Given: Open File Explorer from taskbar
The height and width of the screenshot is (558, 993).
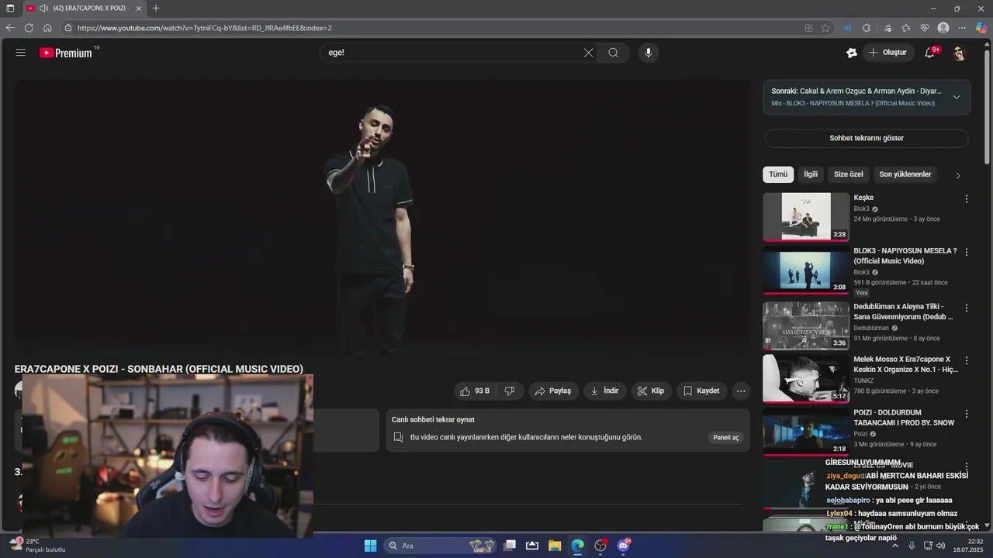Looking at the screenshot, I should click(x=555, y=546).
